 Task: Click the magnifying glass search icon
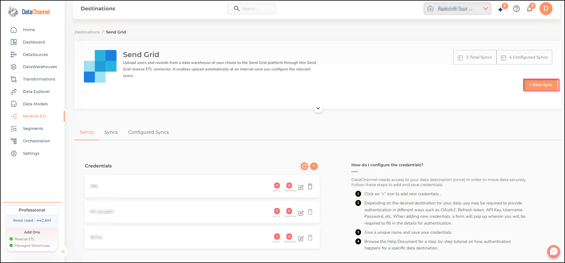[237, 9]
